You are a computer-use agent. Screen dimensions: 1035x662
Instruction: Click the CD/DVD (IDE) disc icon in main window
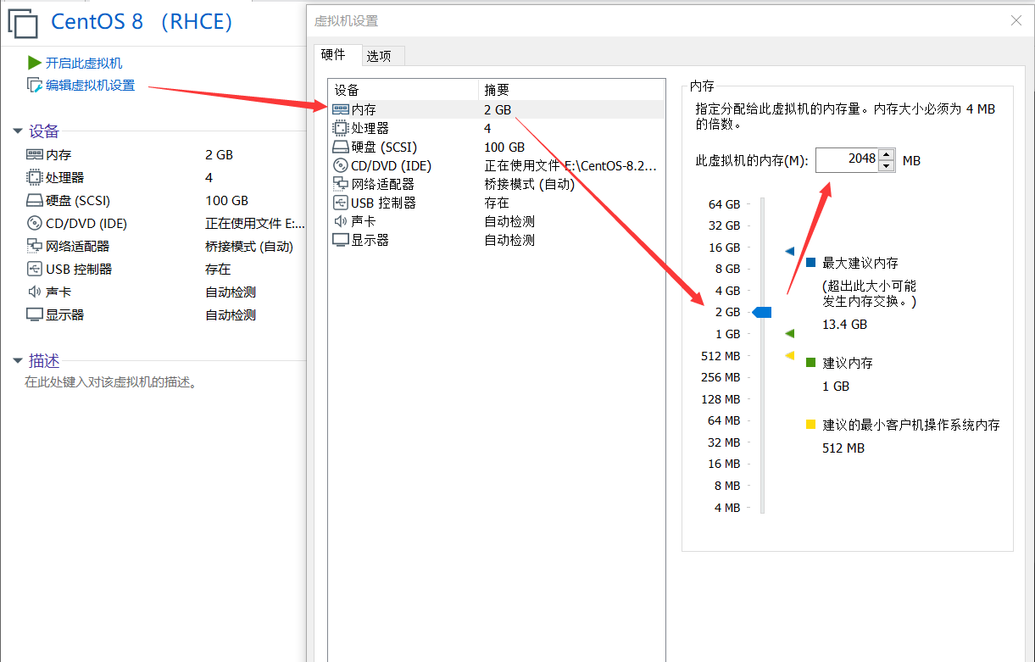[x=35, y=224]
